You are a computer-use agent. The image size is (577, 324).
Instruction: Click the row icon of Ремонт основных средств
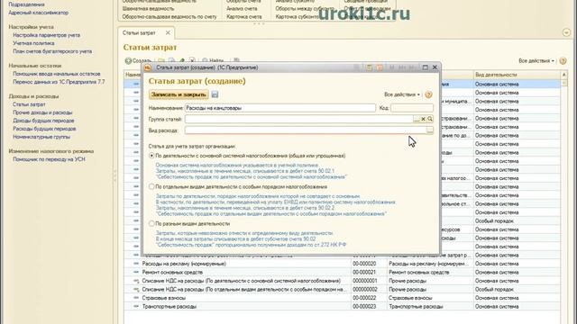tap(136, 272)
